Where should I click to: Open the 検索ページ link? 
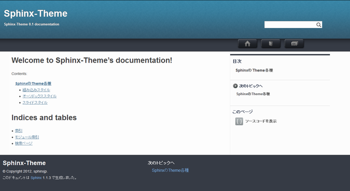(24, 143)
